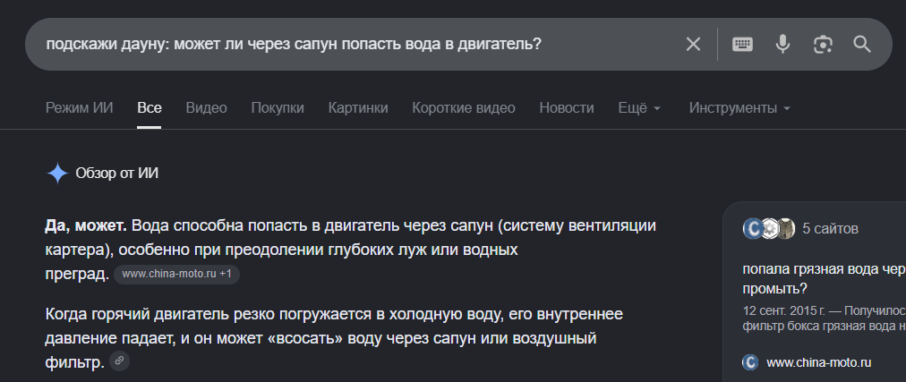Image resolution: width=906 pixels, height=382 pixels.
Task: Click china-moto.ru favicon in side panel
Action: tap(750, 362)
